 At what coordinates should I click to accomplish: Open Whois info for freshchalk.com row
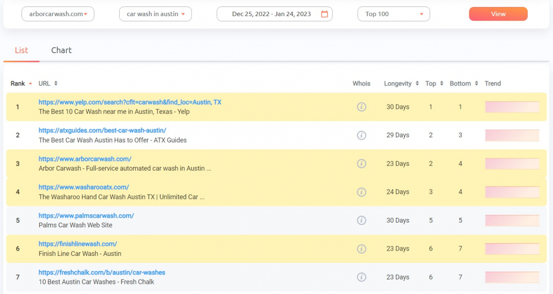point(361,277)
